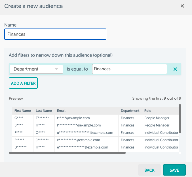Select the email cell starting with u***

pyautogui.click(x=85, y=133)
